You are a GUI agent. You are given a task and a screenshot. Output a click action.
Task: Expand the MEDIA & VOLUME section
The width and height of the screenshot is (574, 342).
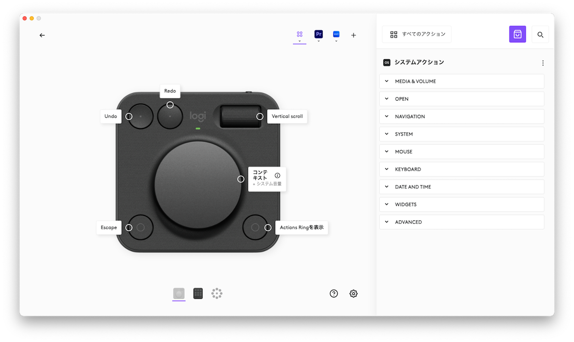coord(462,81)
